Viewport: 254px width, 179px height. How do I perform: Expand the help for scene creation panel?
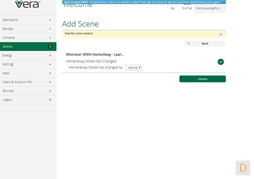(x=221, y=35)
